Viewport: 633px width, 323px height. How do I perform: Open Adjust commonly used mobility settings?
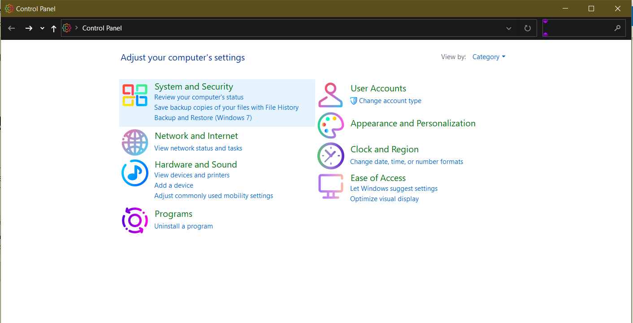tap(214, 196)
